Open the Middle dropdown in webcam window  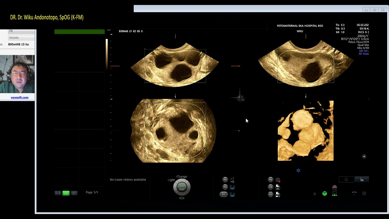coord(21,38)
